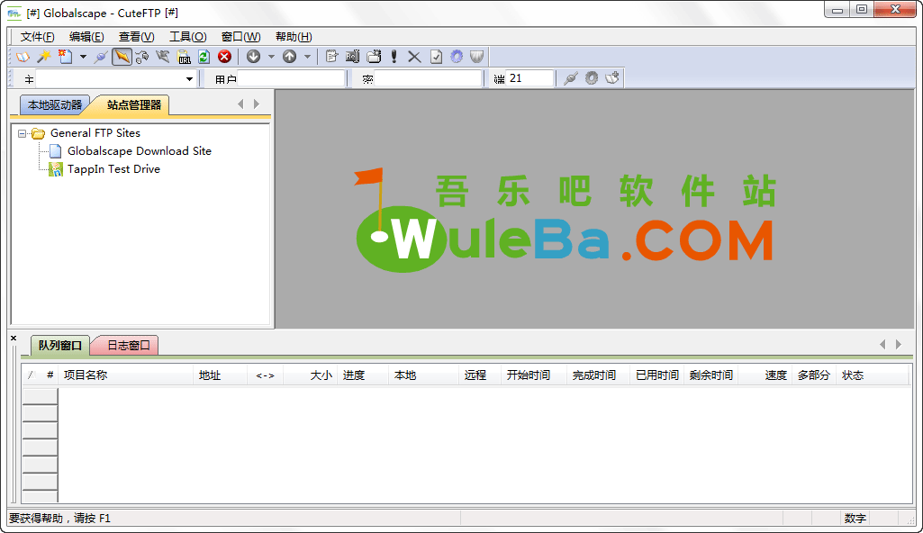Sort queue by 地址 column header

click(x=220, y=375)
